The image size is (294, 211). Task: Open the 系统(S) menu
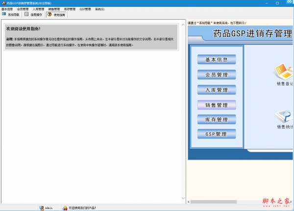(99, 9)
